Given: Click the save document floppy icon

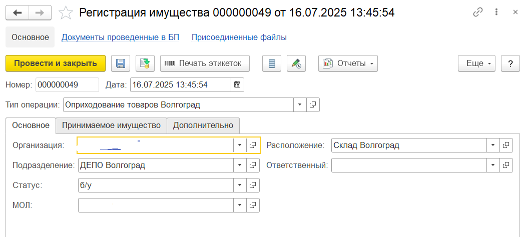Looking at the screenshot, I should pyautogui.click(x=121, y=63).
